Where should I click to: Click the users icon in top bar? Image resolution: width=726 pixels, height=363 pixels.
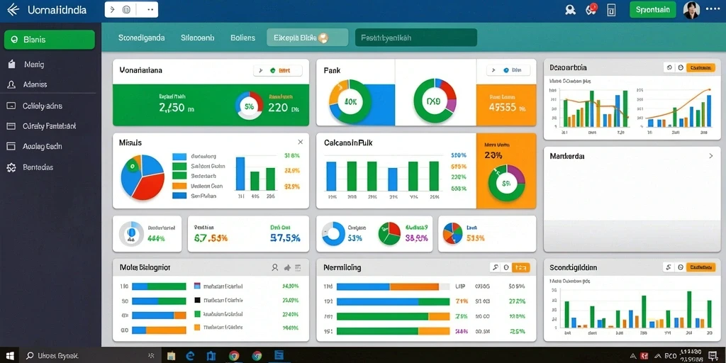pos(571,10)
